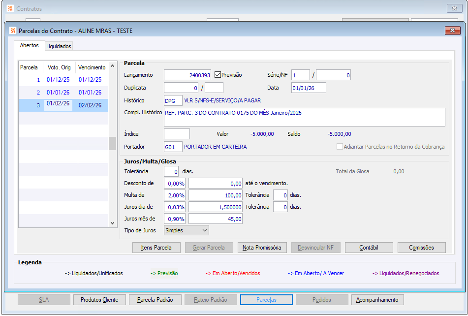Click the Acompanhamento button
The height and width of the screenshot is (316, 468).
378,300
